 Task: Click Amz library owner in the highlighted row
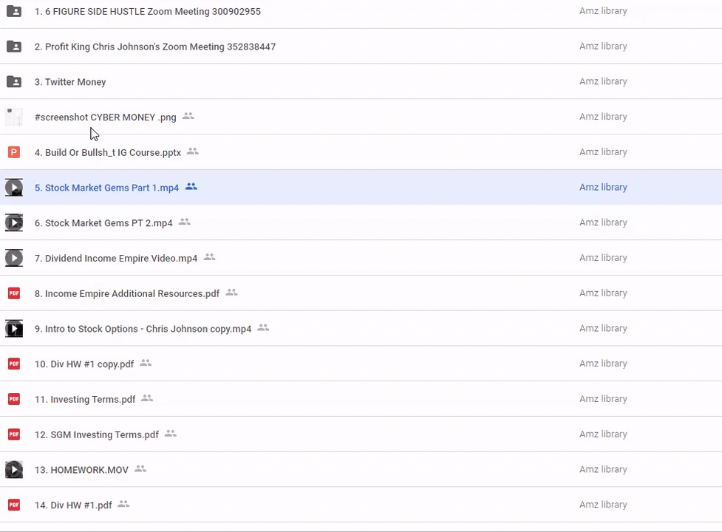tap(602, 188)
